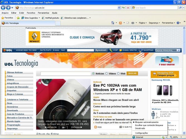This screenshot has width=186, height=139.
Task: Select the UOL Tecnologia tab
Action: pos(28,23)
